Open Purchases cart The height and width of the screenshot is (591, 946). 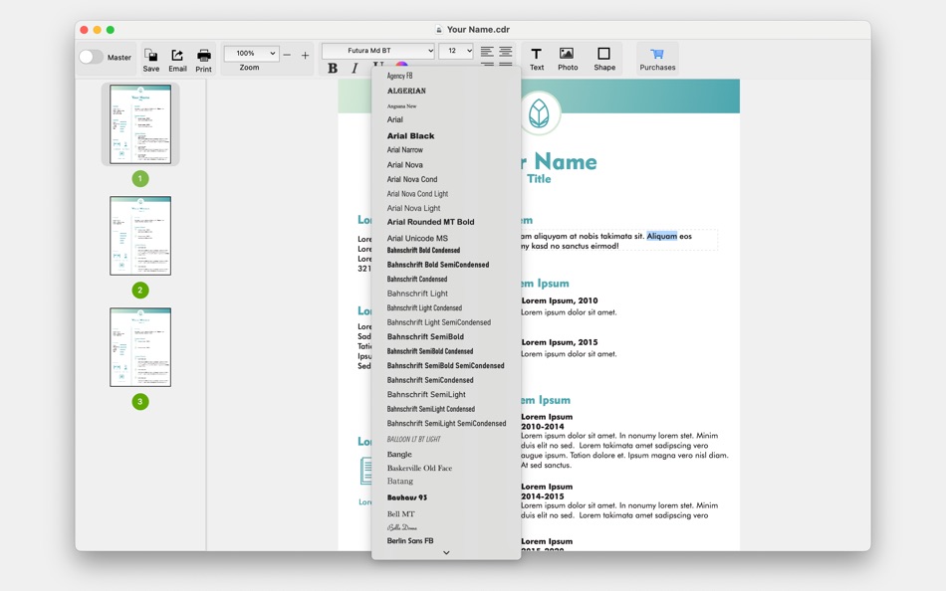657,59
